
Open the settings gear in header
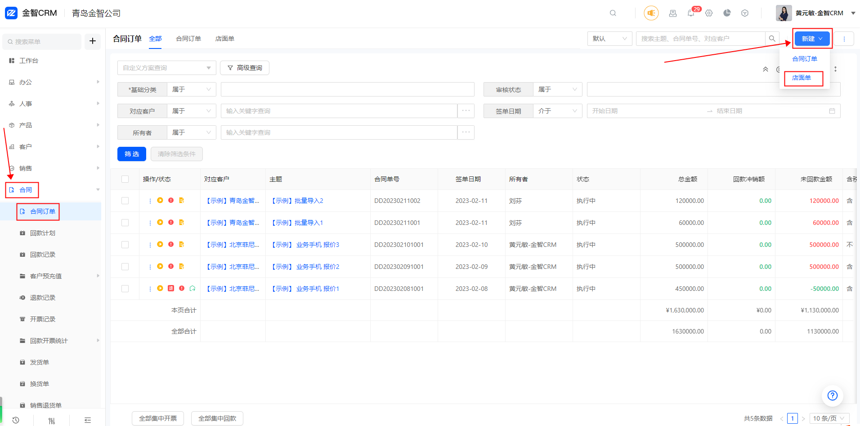tap(709, 13)
